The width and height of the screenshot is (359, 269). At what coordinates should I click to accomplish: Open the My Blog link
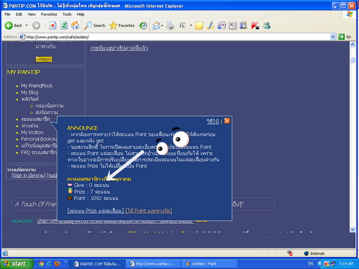[30, 92]
